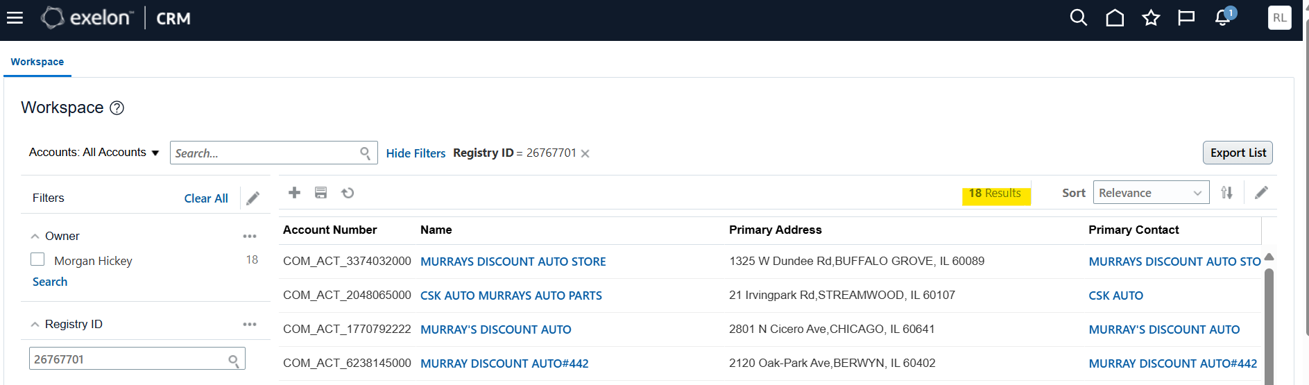Screen dimensions: 1309x385
Task: Open Registry ID filter options ellipsis
Action: [250, 324]
